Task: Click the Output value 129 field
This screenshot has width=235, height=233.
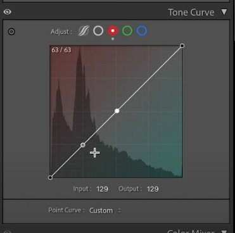Action: coord(153,189)
